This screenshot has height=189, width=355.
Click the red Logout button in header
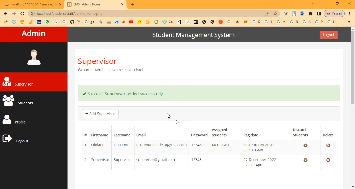[328, 35]
